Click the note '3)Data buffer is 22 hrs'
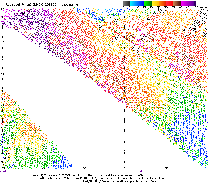Viewport: 208px width, 183px height. click(56, 178)
